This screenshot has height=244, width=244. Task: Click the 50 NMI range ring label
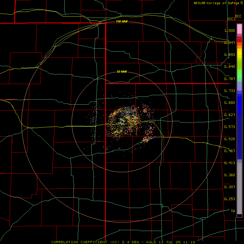tap(122, 72)
